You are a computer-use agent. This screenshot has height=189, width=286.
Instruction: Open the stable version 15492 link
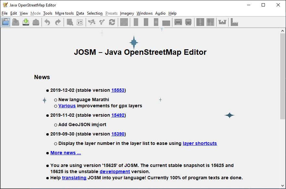(x=118, y=115)
